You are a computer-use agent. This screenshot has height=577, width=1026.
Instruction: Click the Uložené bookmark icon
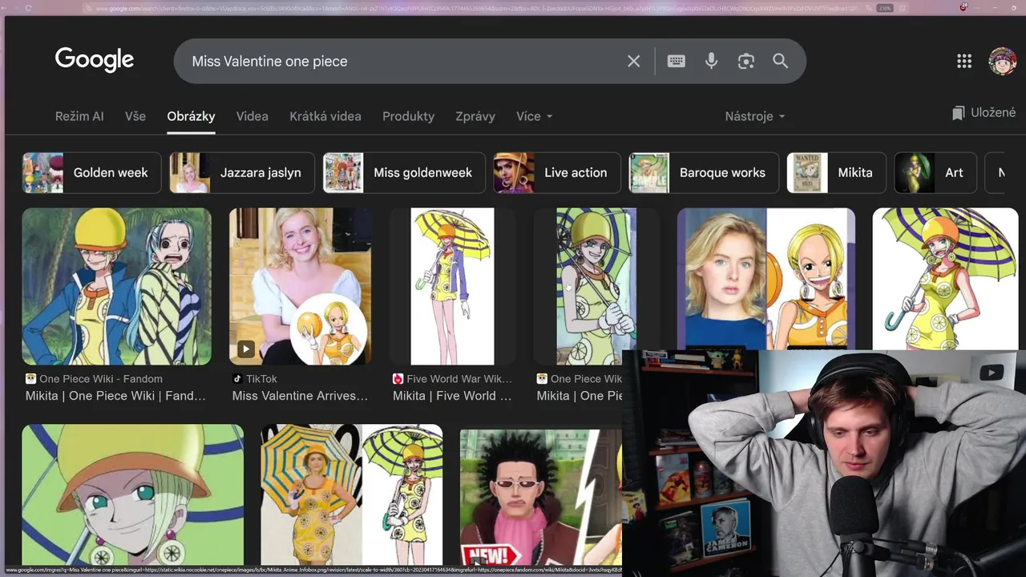pyautogui.click(x=958, y=113)
